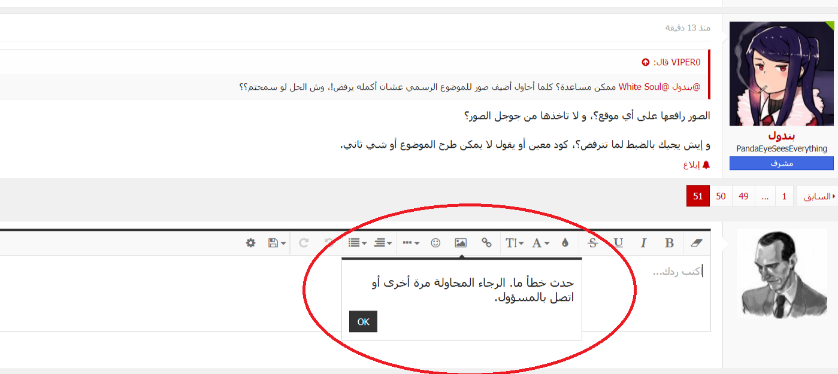Click PandaEyeSeesEverything title text
The height and width of the screenshot is (374, 838).
(x=782, y=148)
